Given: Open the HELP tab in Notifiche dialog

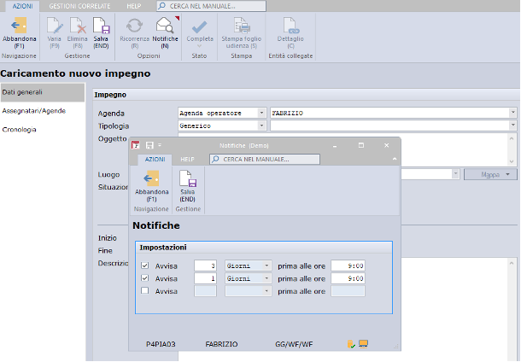Looking at the screenshot, I should coord(187,160).
